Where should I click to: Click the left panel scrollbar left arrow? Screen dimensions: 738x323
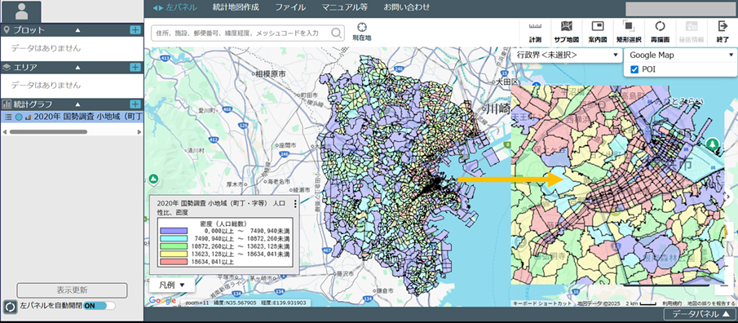pos(4,132)
